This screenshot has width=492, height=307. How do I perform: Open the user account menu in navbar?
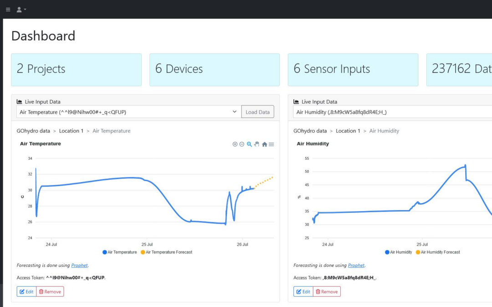pyautogui.click(x=21, y=9)
